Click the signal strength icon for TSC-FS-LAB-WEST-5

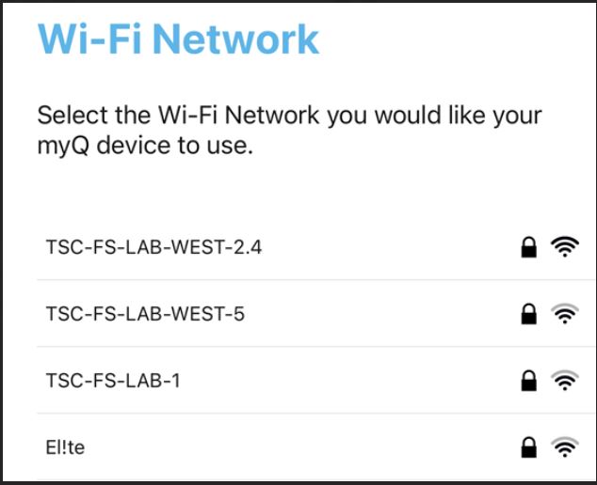tap(564, 315)
